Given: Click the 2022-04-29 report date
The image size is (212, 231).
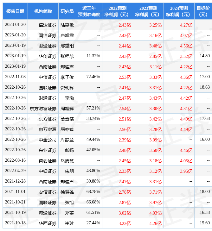Looking at the screenshot, I should [15, 171].
